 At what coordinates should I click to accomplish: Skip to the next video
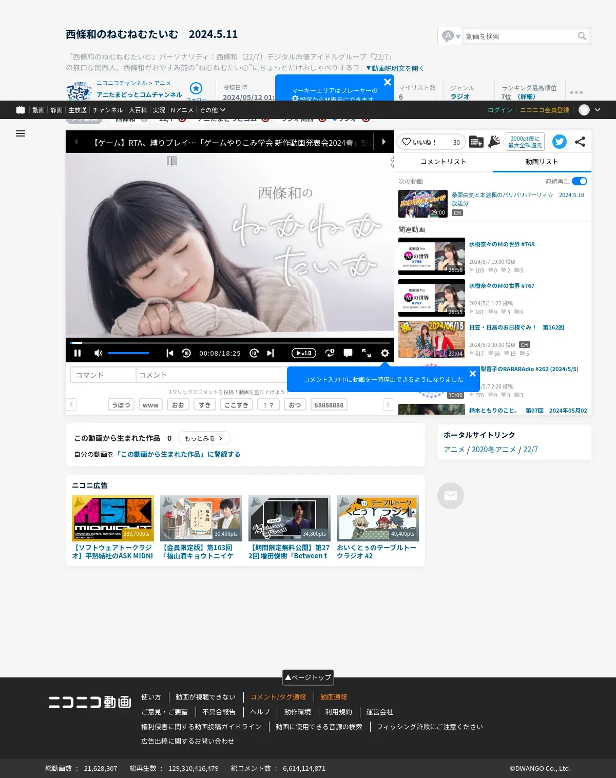(x=271, y=353)
